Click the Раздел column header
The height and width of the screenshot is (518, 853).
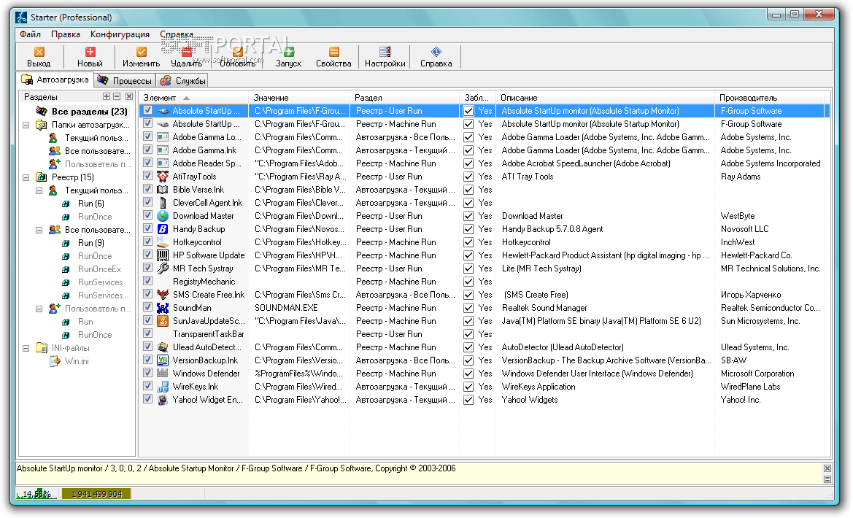pos(368,97)
